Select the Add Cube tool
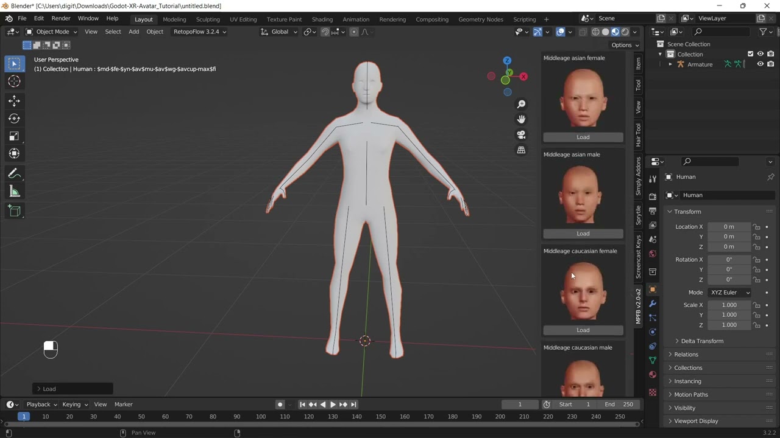 click(x=15, y=212)
